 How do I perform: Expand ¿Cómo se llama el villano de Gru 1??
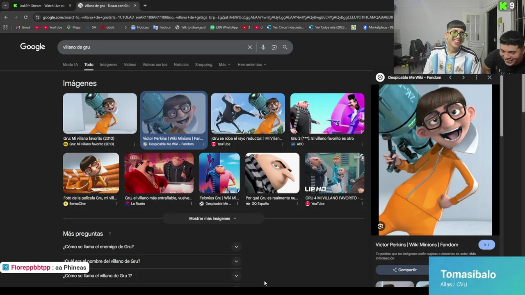pos(152,276)
